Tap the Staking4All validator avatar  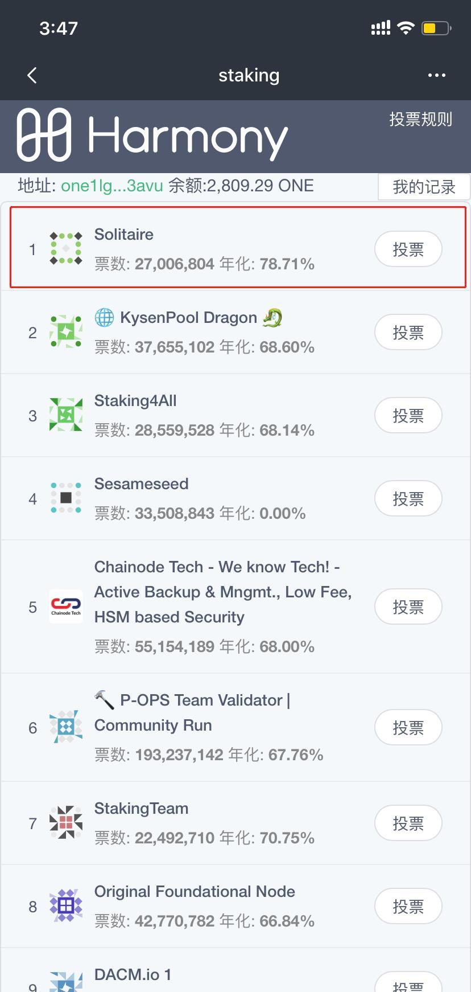tap(66, 415)
